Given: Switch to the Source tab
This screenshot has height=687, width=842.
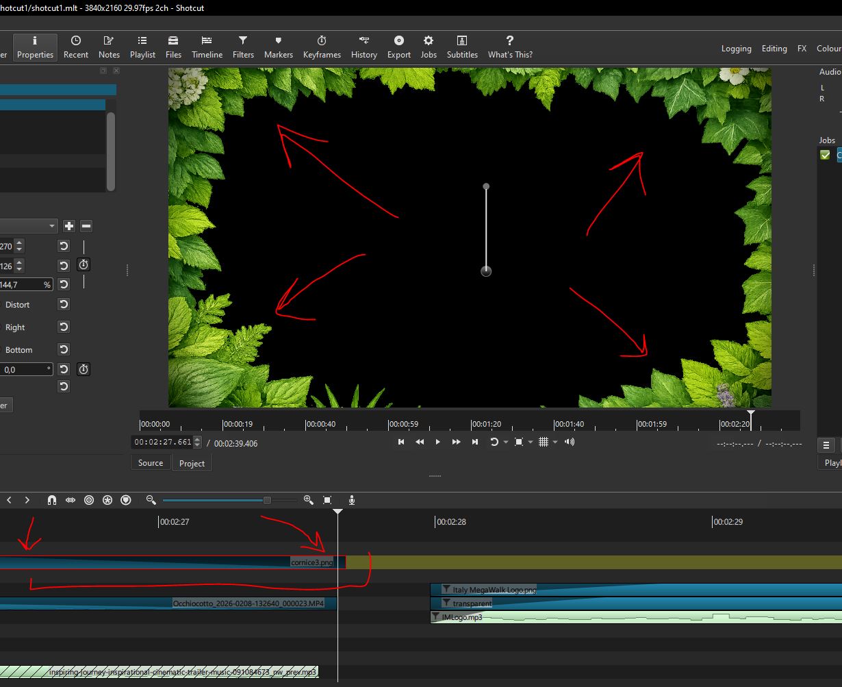Looking at the screenshot, I should 151,463.
